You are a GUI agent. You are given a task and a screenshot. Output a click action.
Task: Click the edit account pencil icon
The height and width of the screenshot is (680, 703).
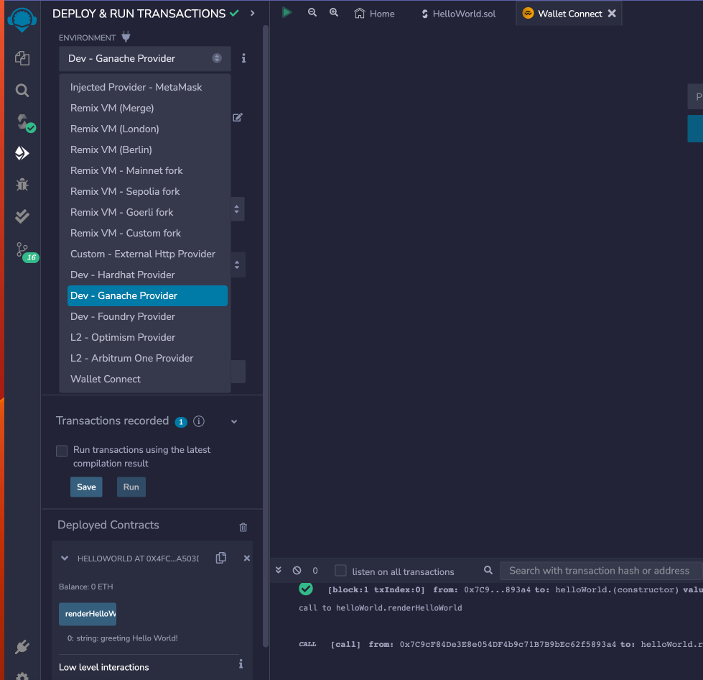(x=238, y=118)
